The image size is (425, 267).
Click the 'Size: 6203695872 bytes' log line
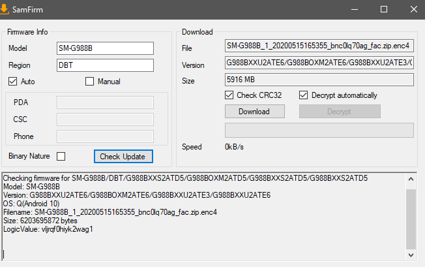click(x=40, y=221)
